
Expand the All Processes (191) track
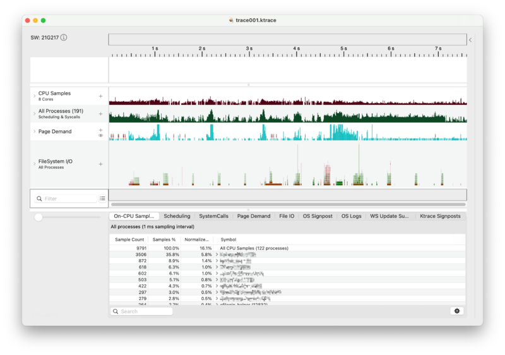35,114
